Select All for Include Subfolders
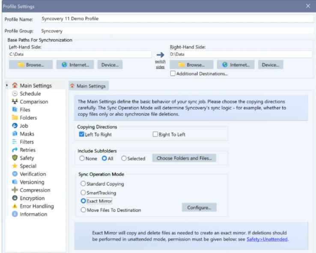 click(104, 158)
